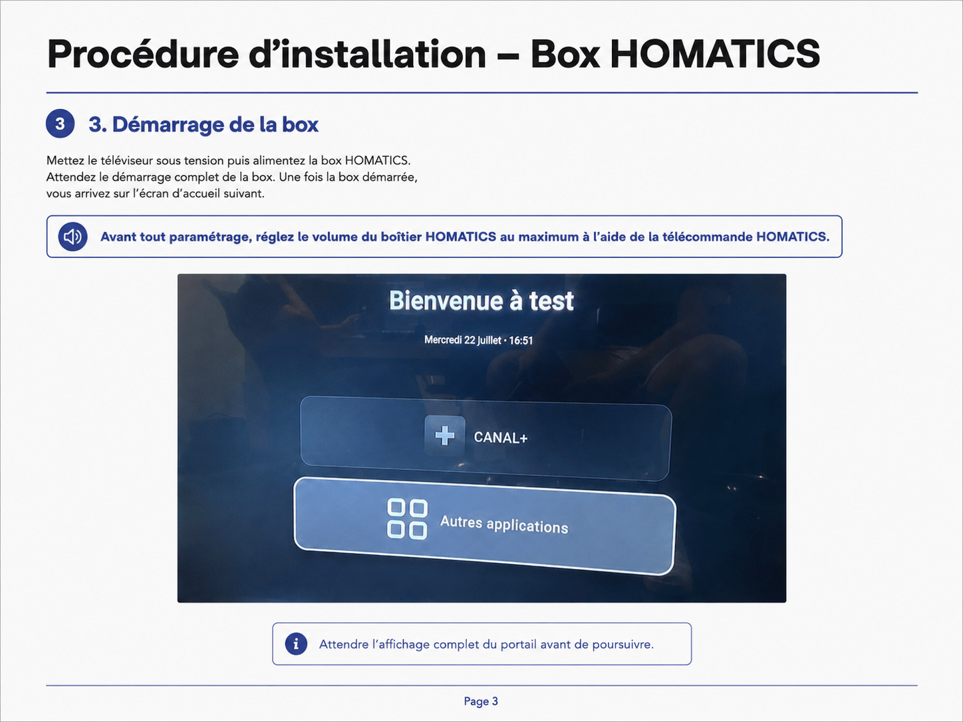Viewport: 963px width, 722px height.
Task: Click the line 'Attendez le démarrage complet de la box'
Action: 232,177
